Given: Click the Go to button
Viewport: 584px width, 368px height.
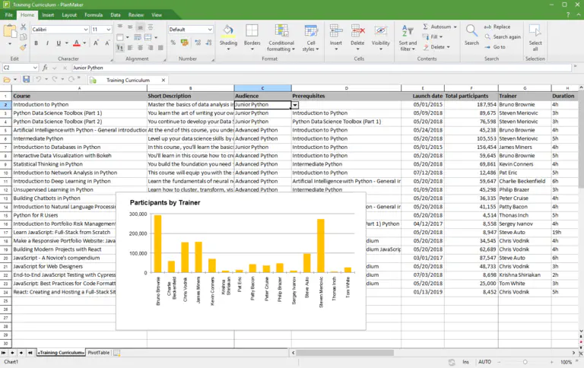Looking at the screenshot, I should point(498,46).
